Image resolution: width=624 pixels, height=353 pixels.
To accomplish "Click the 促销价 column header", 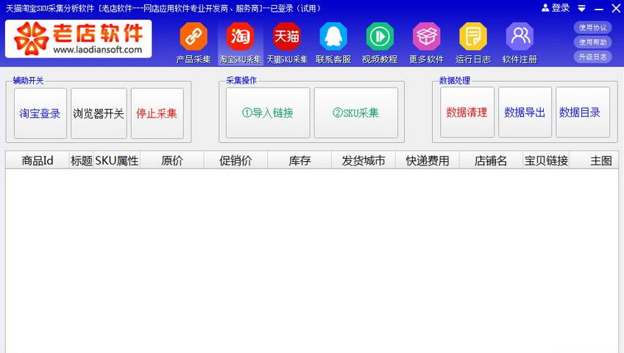I will [235, 160].
